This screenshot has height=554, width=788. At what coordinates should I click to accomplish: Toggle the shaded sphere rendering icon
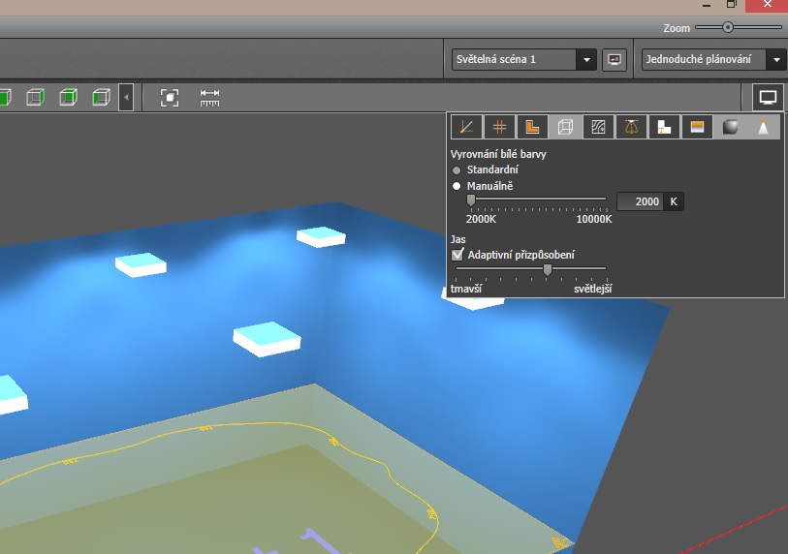click(x=731, y=127)
